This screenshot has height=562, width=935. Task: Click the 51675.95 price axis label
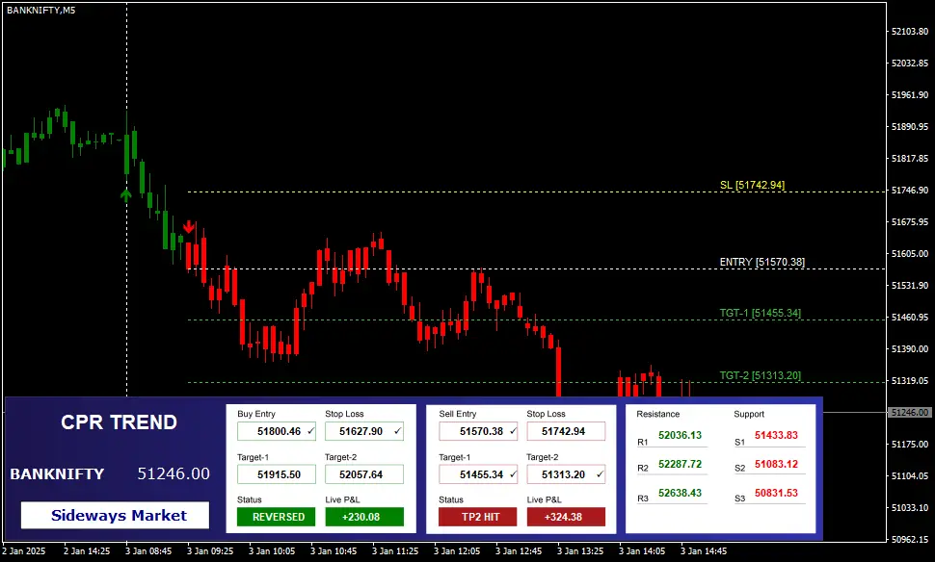tap(910, 222)
